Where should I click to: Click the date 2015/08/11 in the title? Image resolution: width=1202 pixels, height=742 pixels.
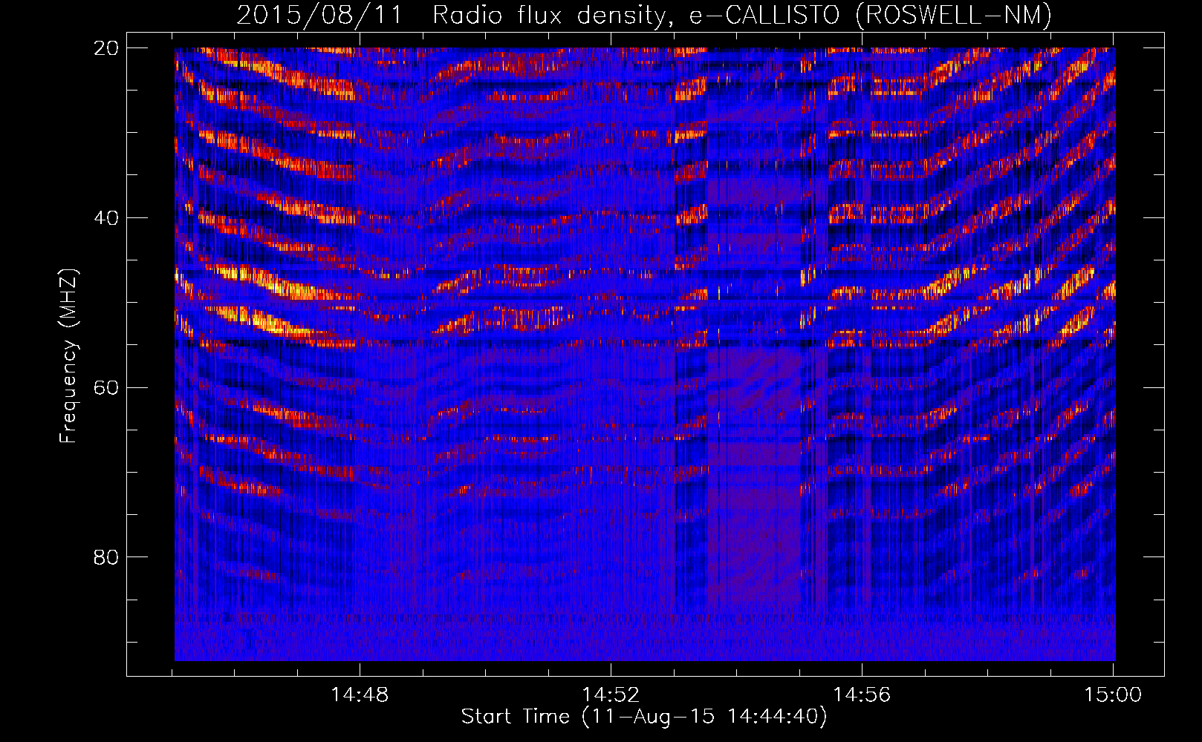[319, 15]
